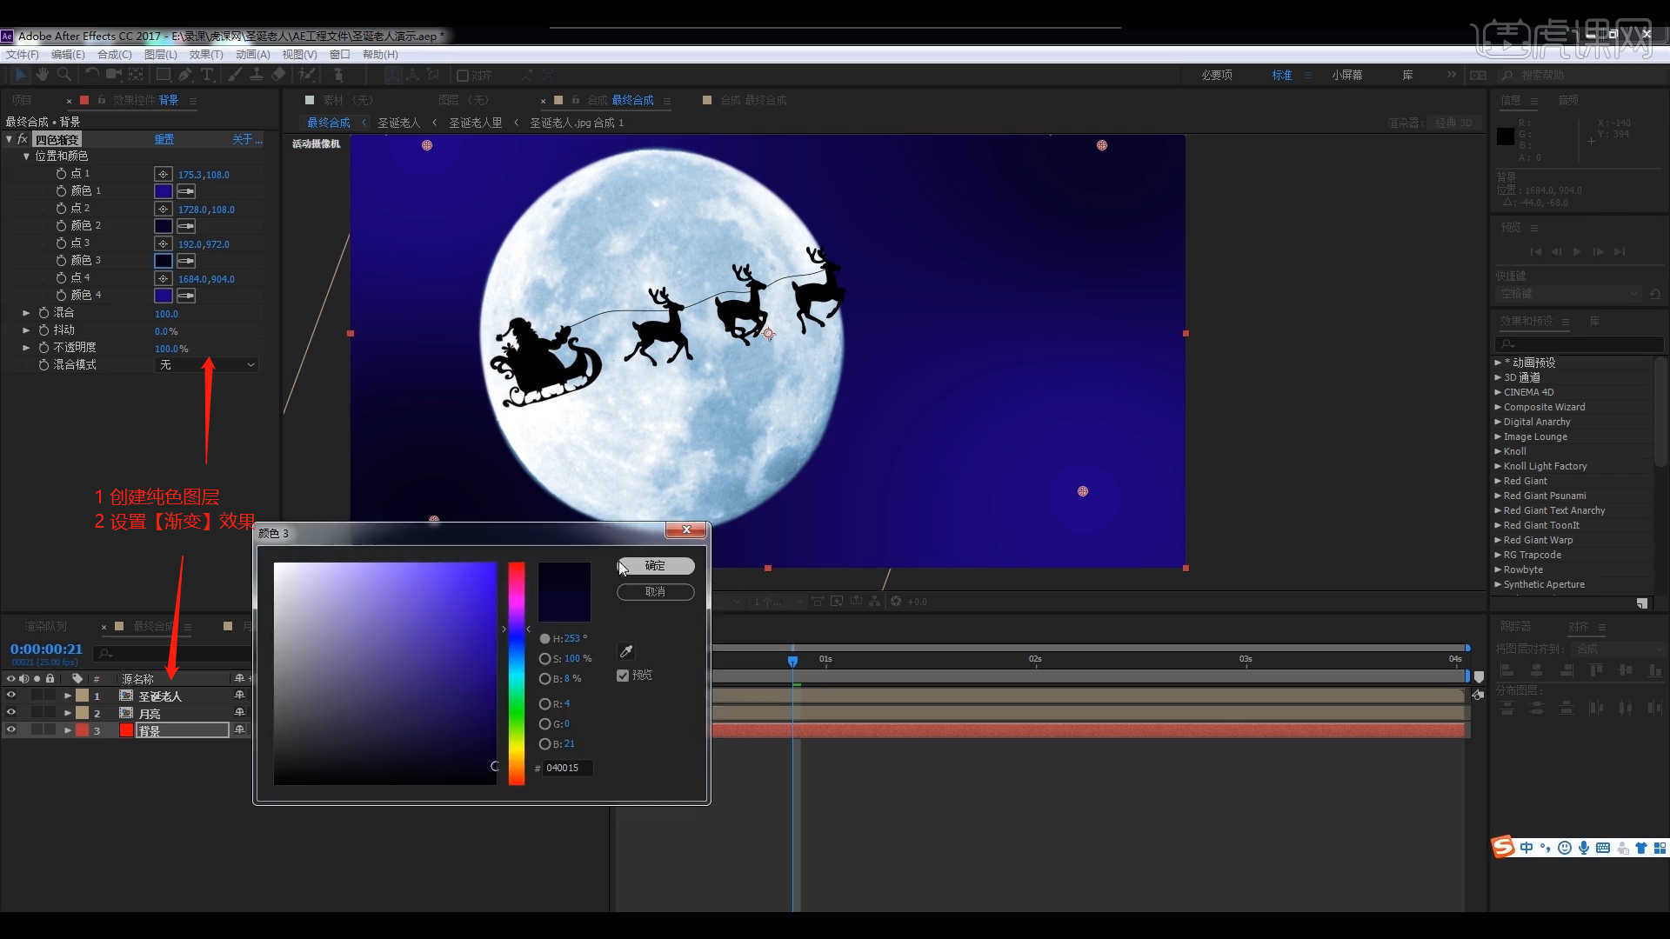
Task: Select the Puppet Pin tool
Action: pyautogui.click(x=339, y=75)
